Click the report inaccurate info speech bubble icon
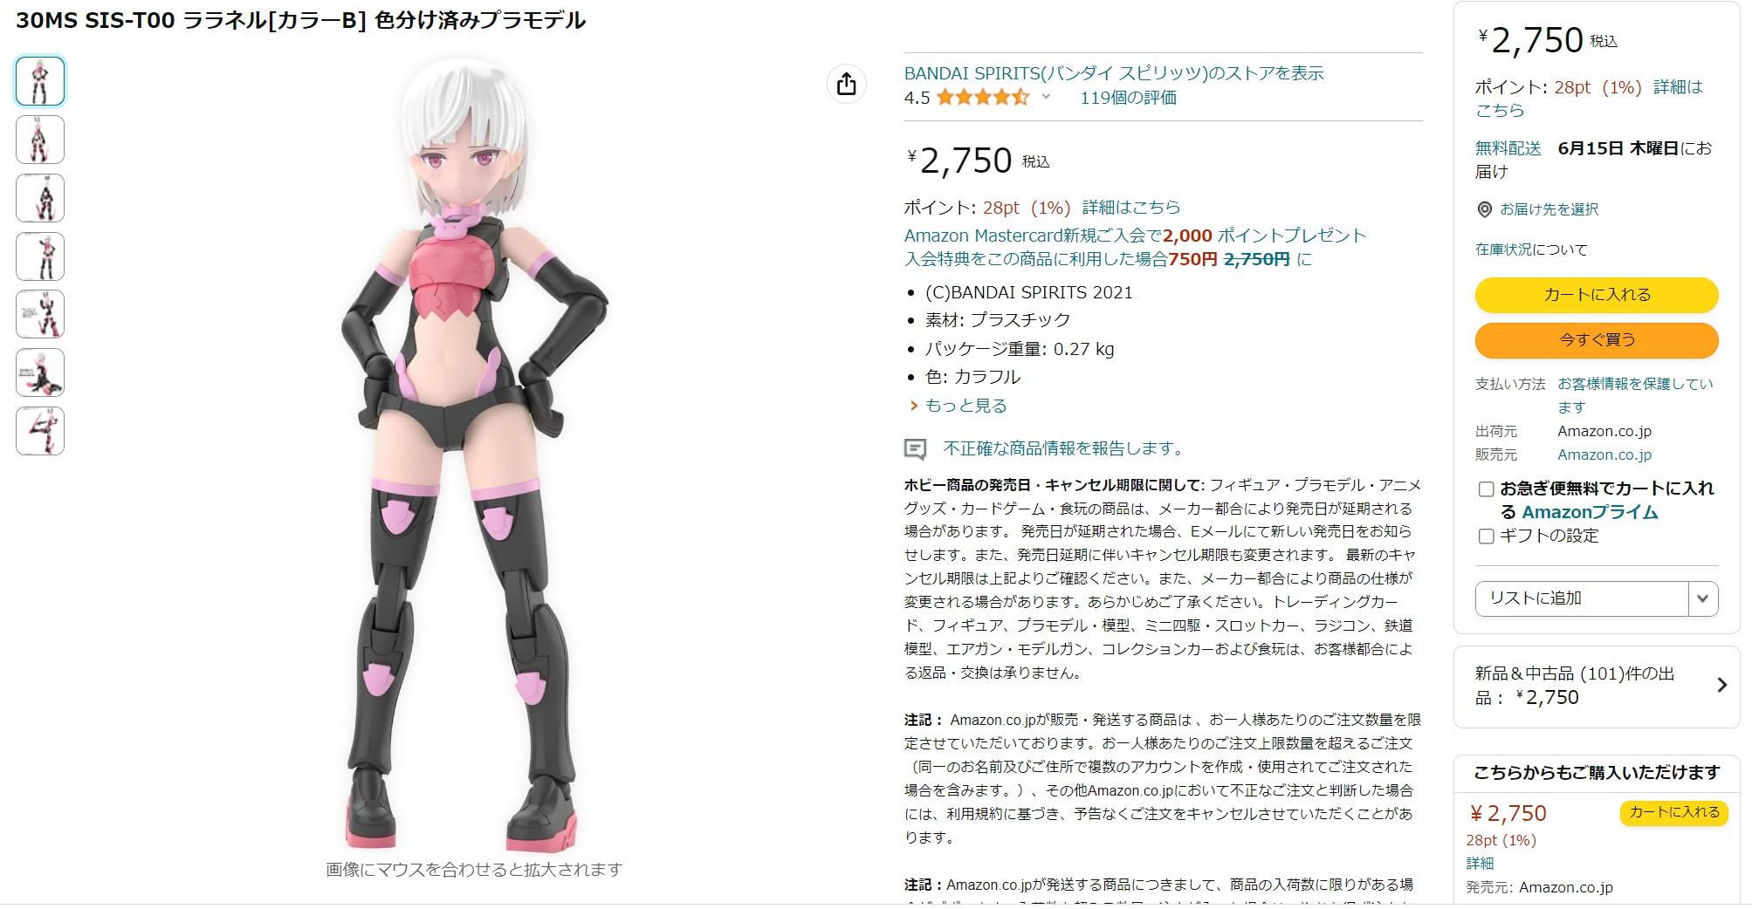The height and width of the screenshot is (909, 1752). pyautogui.click(x=915, y=449)
